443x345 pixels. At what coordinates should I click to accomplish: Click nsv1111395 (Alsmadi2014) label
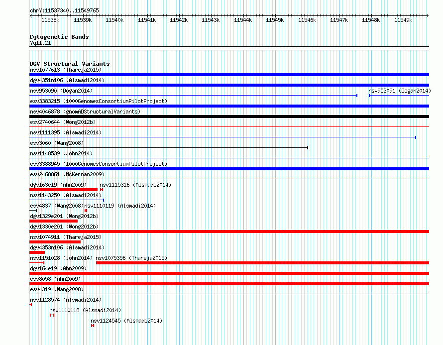click(x=66, y=132)
